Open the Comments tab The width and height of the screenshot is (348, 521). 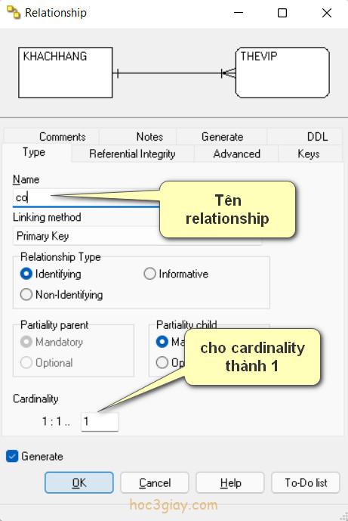coord(62,137)
